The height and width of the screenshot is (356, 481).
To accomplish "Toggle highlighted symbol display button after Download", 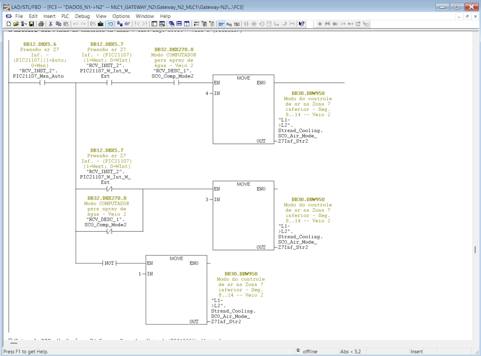I will (x=110, y=24).
